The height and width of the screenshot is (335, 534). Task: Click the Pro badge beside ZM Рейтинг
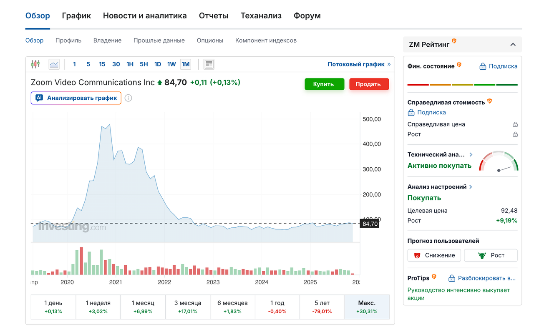coord(454,41)
